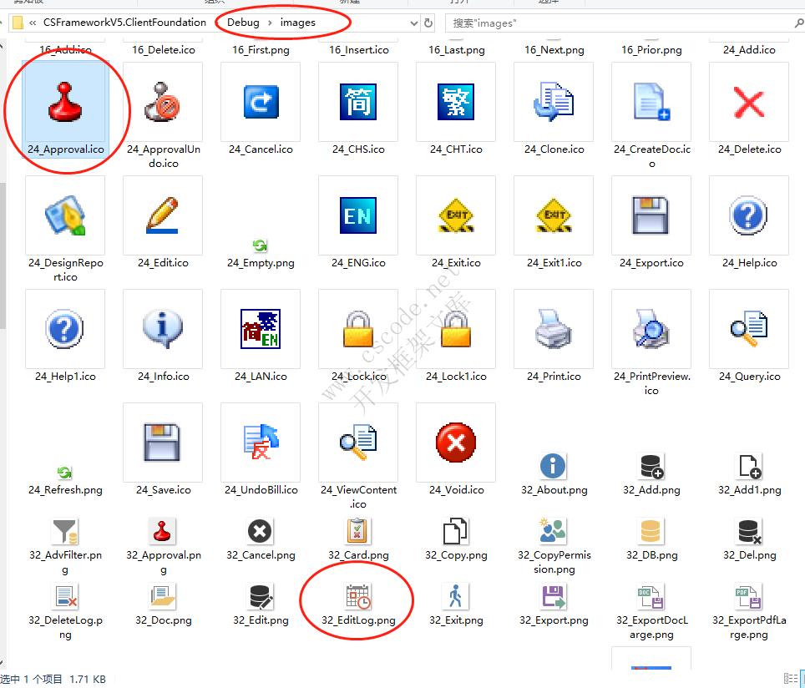This screenshot has height=688, width=805.
Task: Expand the chevron after Debug in path
Action: [271, 23]
